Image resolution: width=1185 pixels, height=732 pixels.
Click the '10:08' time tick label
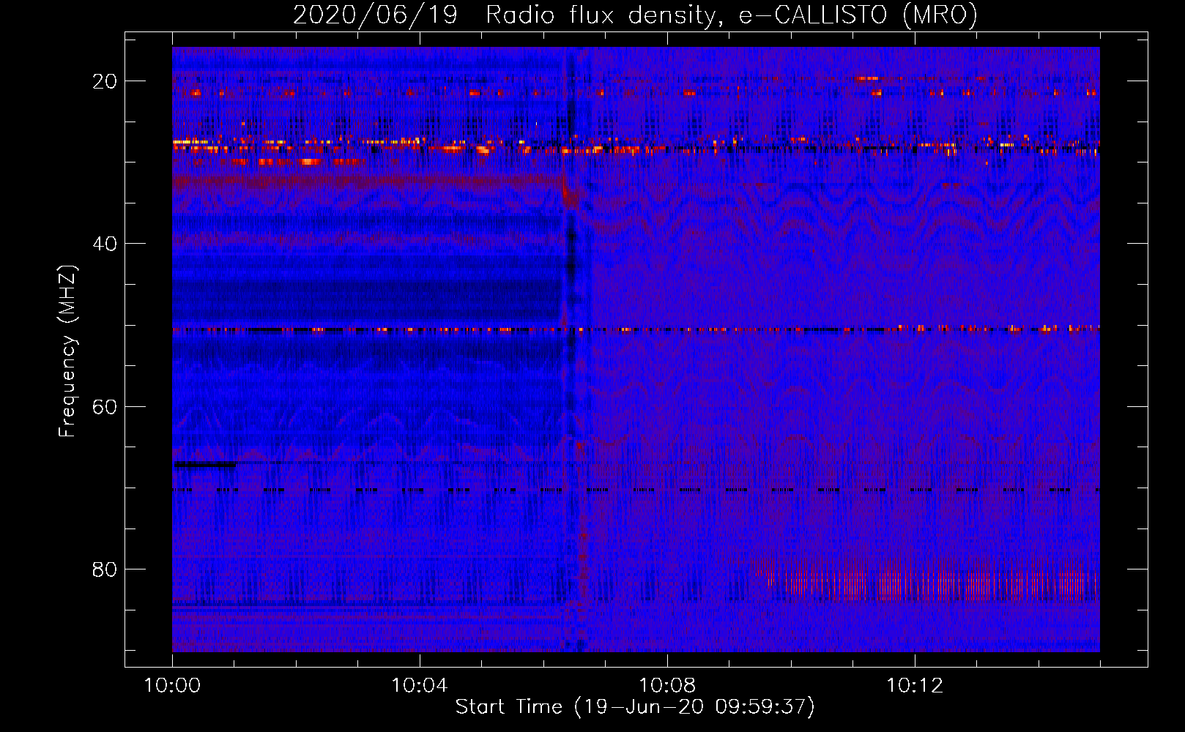point(667,686)
